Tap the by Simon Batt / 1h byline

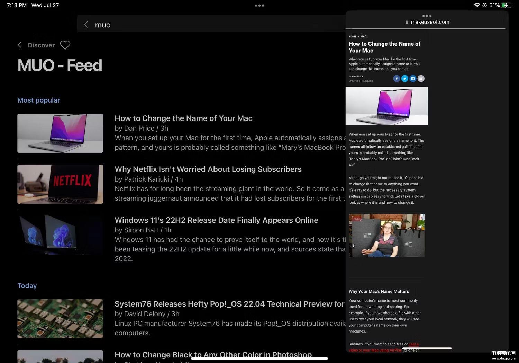tap(143, 230)
